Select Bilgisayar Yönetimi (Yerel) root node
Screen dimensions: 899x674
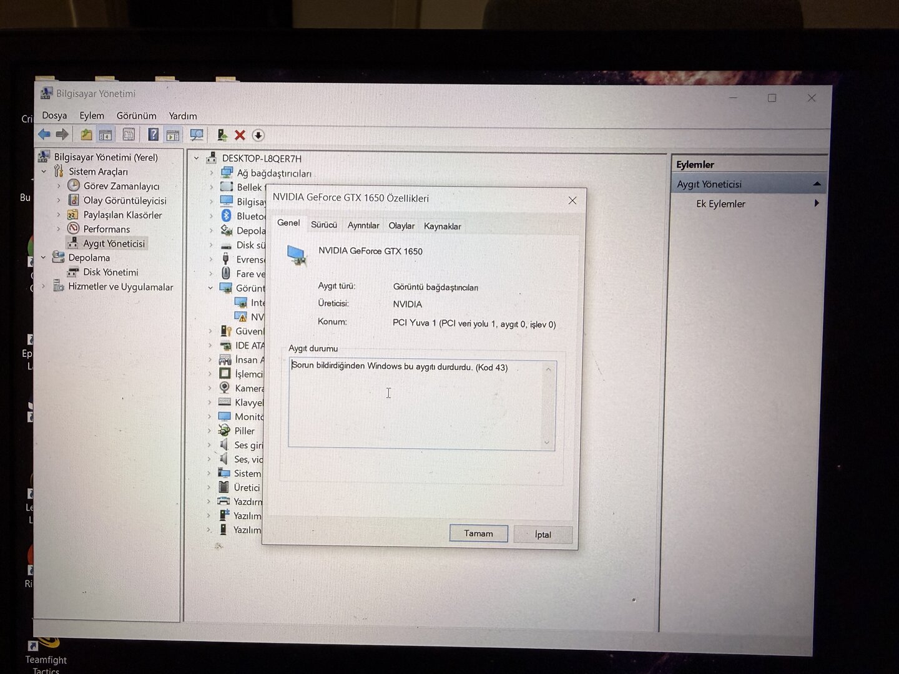tap(106, 157)
